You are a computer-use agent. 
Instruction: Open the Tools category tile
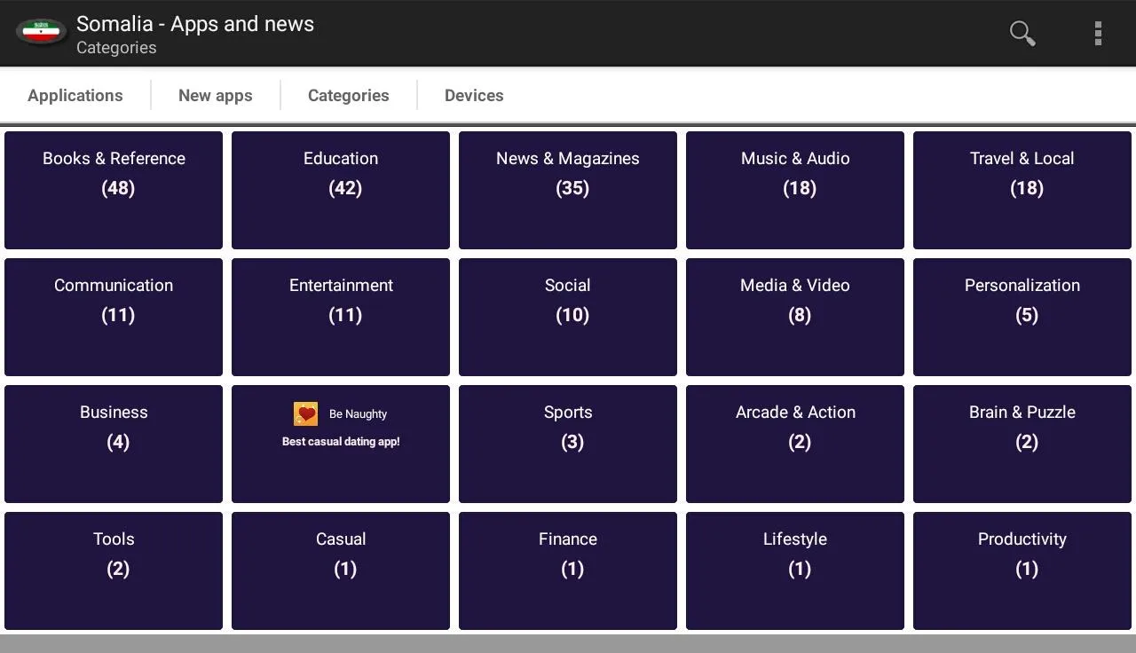[114, 571]
